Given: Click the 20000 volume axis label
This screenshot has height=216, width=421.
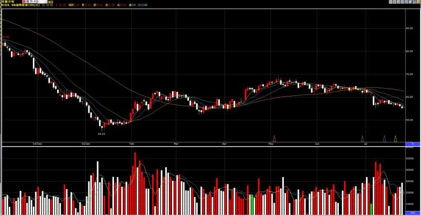Looking at the screenshot, I should click(x=411, y=193).
